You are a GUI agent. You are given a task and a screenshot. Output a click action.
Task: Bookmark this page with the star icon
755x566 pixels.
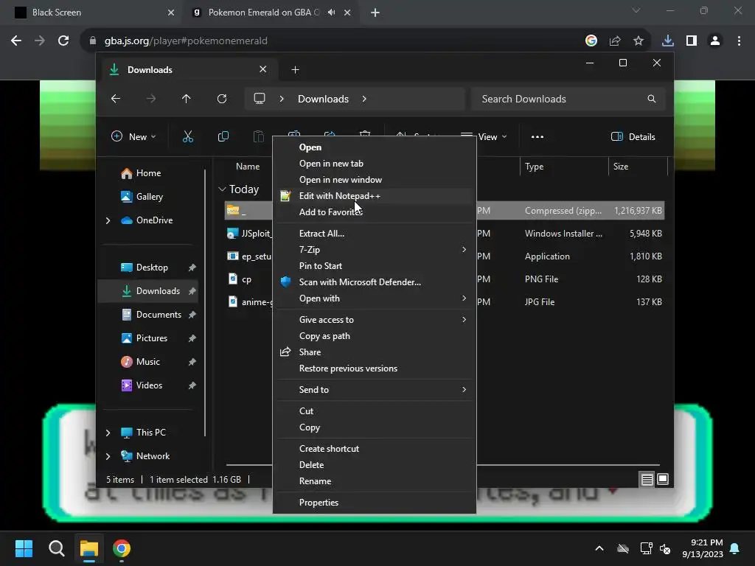[639, 41]
